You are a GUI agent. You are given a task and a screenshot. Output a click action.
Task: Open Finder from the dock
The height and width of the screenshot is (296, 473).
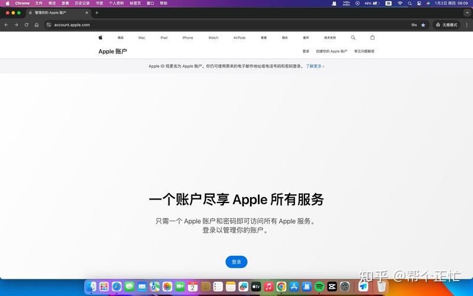click(x=91, y=287)
